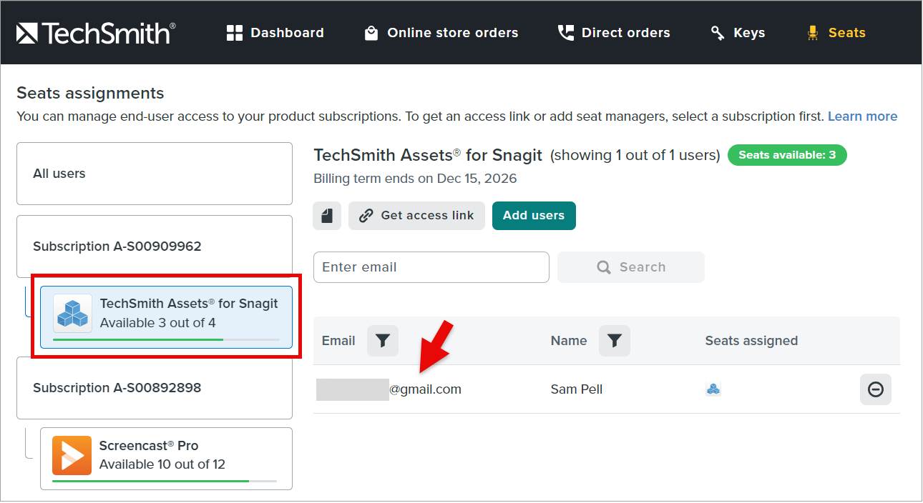
Task: Open Direct orders section
Action: pos(614,33)
